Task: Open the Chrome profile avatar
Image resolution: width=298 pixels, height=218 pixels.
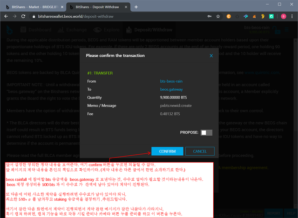Action: (x=284, y=16)
